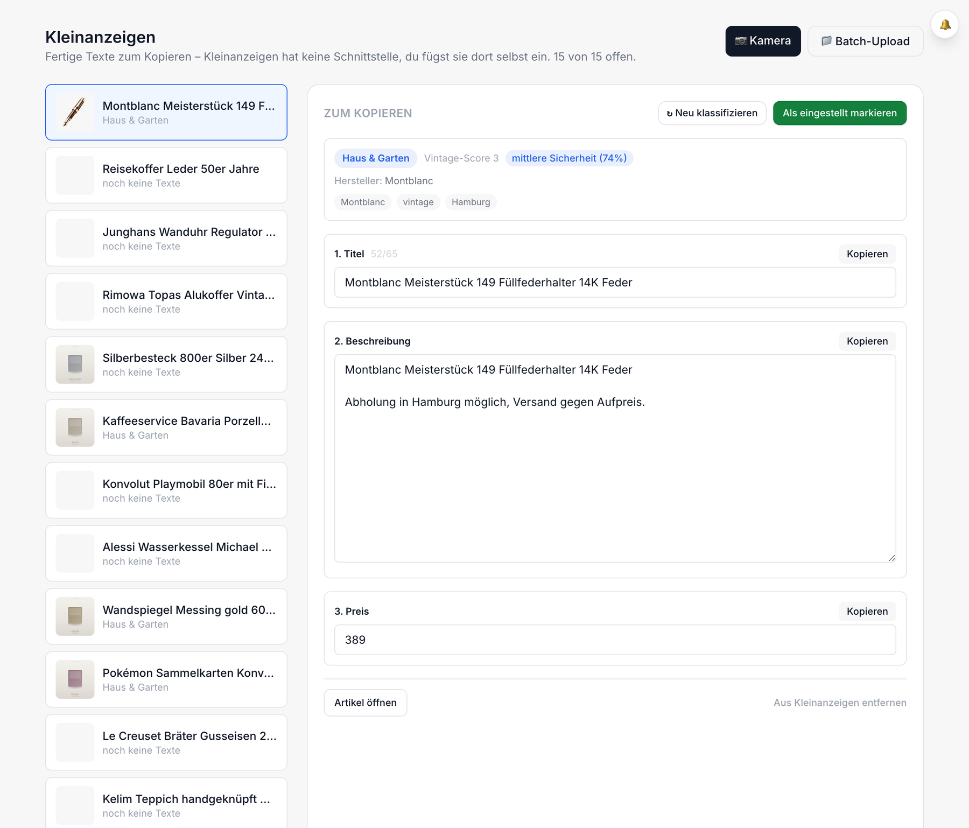This screenshot has height=828, width=969.
Task: Select Kaffeeservice Bavaria Porzellan item
Action: coord(166,427)
